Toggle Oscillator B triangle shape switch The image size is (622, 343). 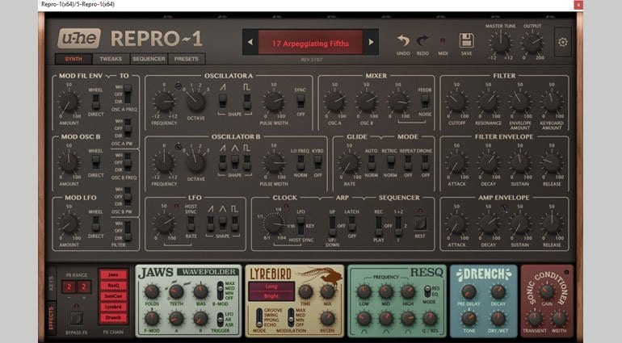click(235, 162)
